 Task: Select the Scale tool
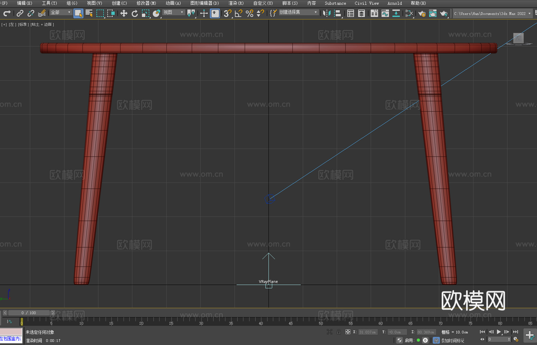coord(146,13)
